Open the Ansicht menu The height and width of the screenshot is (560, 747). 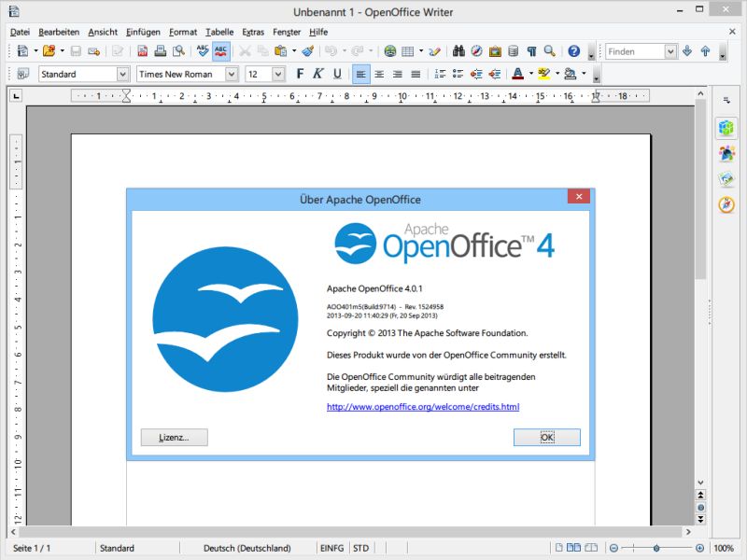103,32
